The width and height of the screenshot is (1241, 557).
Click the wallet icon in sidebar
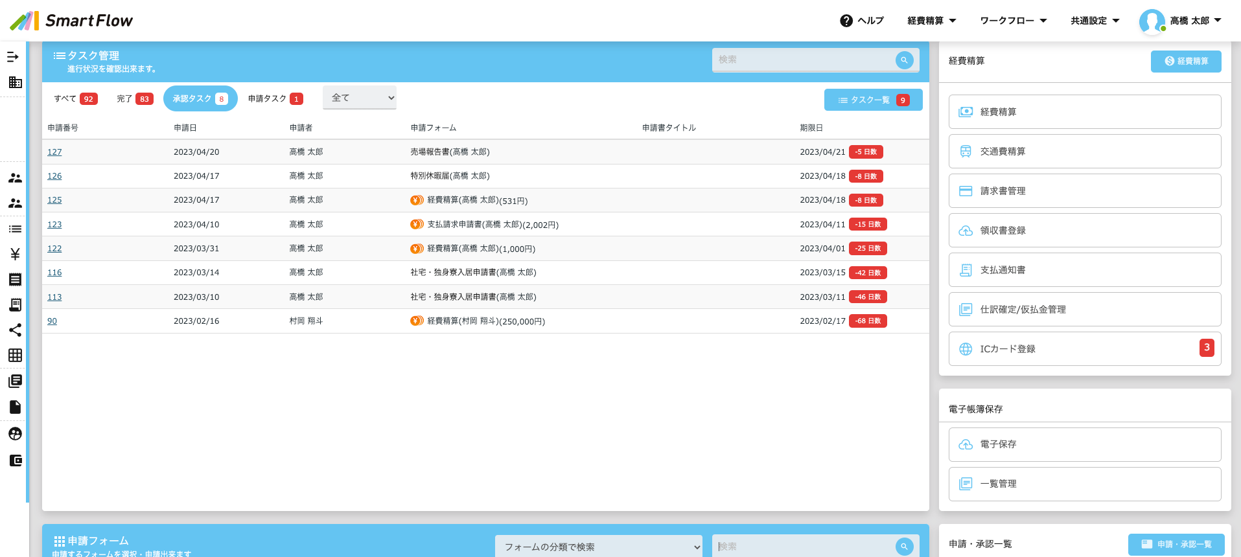point(15,460)
